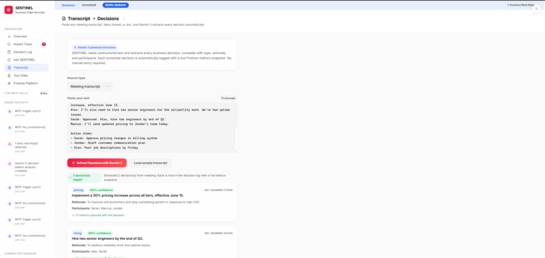Open Impact Trace via its magnifier icon
Image resolution: width=545 pixels, height=258 pixels.
click(x=9, y=44)
